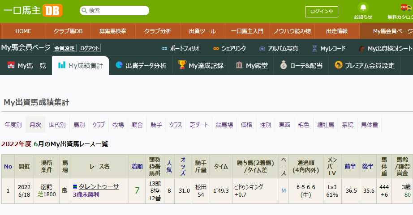
Task: Open My出資検討シート horse icon link
Action: coord(386,48)
